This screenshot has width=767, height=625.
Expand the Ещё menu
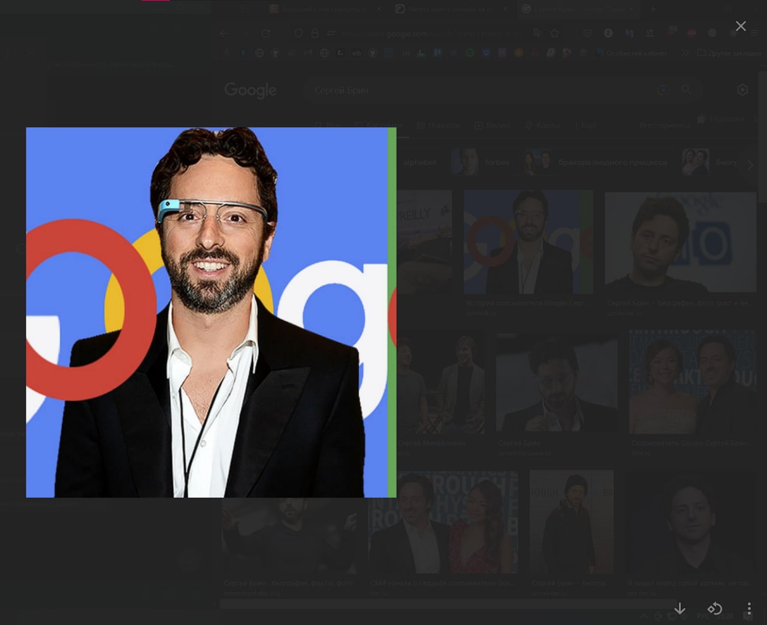(x=585, y=125)
